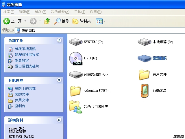The image size is (185, 139).
Task: Click the address bar showing 我的電腦
Action: click(x=100, y=30)
